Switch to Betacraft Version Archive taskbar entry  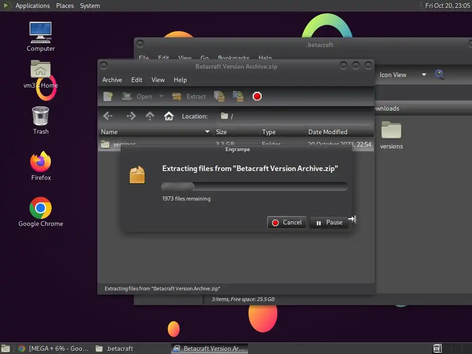click(x=210, y=348)
